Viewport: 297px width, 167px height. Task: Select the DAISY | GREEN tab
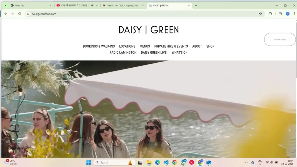click(x=169, y=6)
